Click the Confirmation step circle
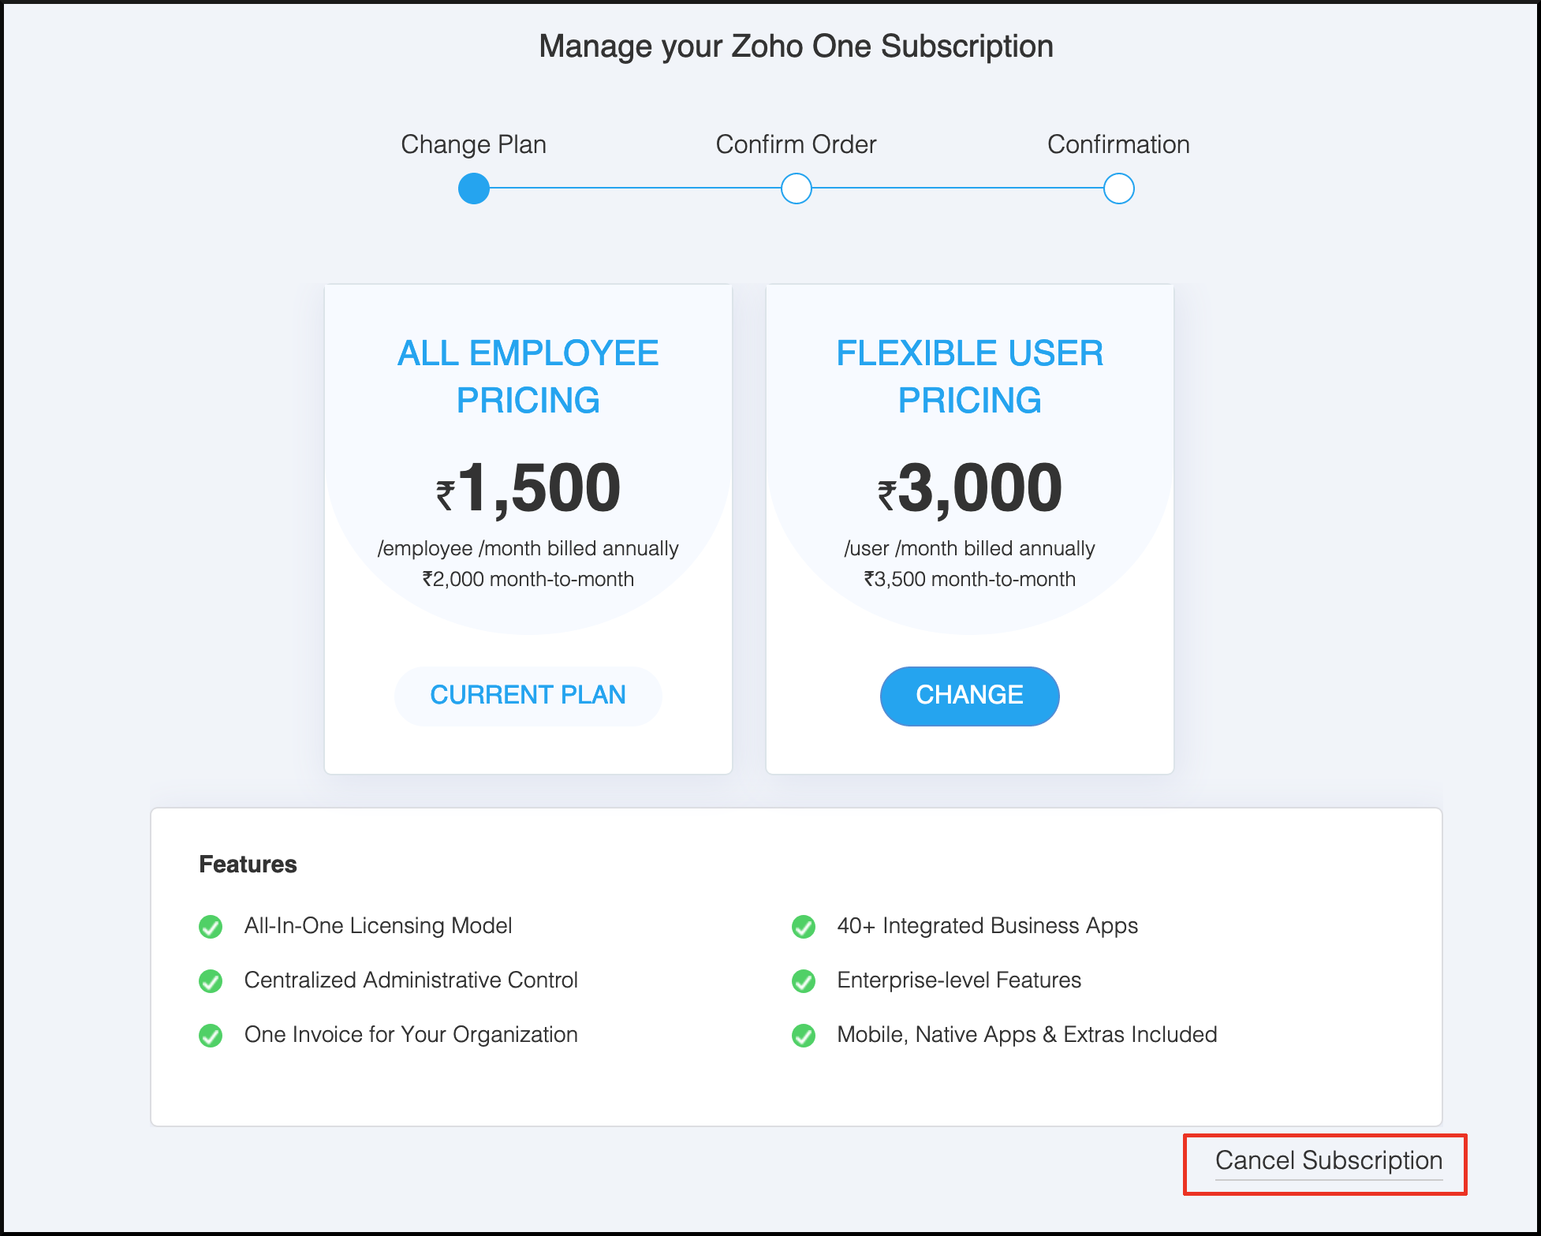The image size is (1541, 1236). 1118,189
